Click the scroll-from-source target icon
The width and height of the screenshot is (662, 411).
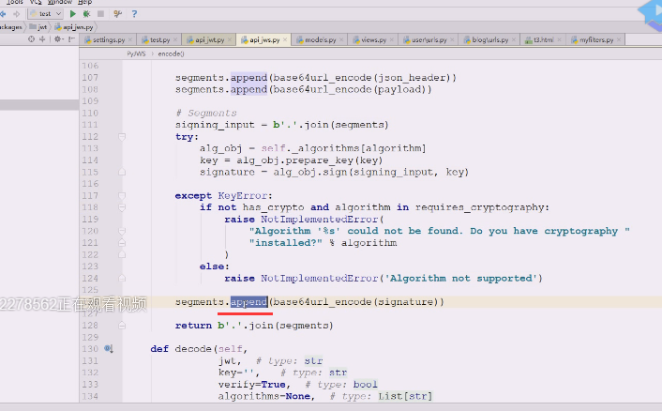[31, 39]
